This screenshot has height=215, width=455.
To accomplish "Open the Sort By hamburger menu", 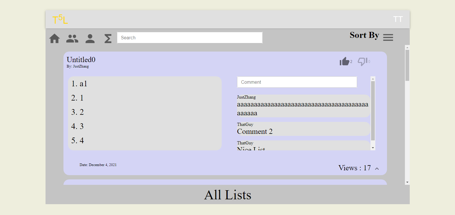I will pyautogui.click(x=388, y=37).
